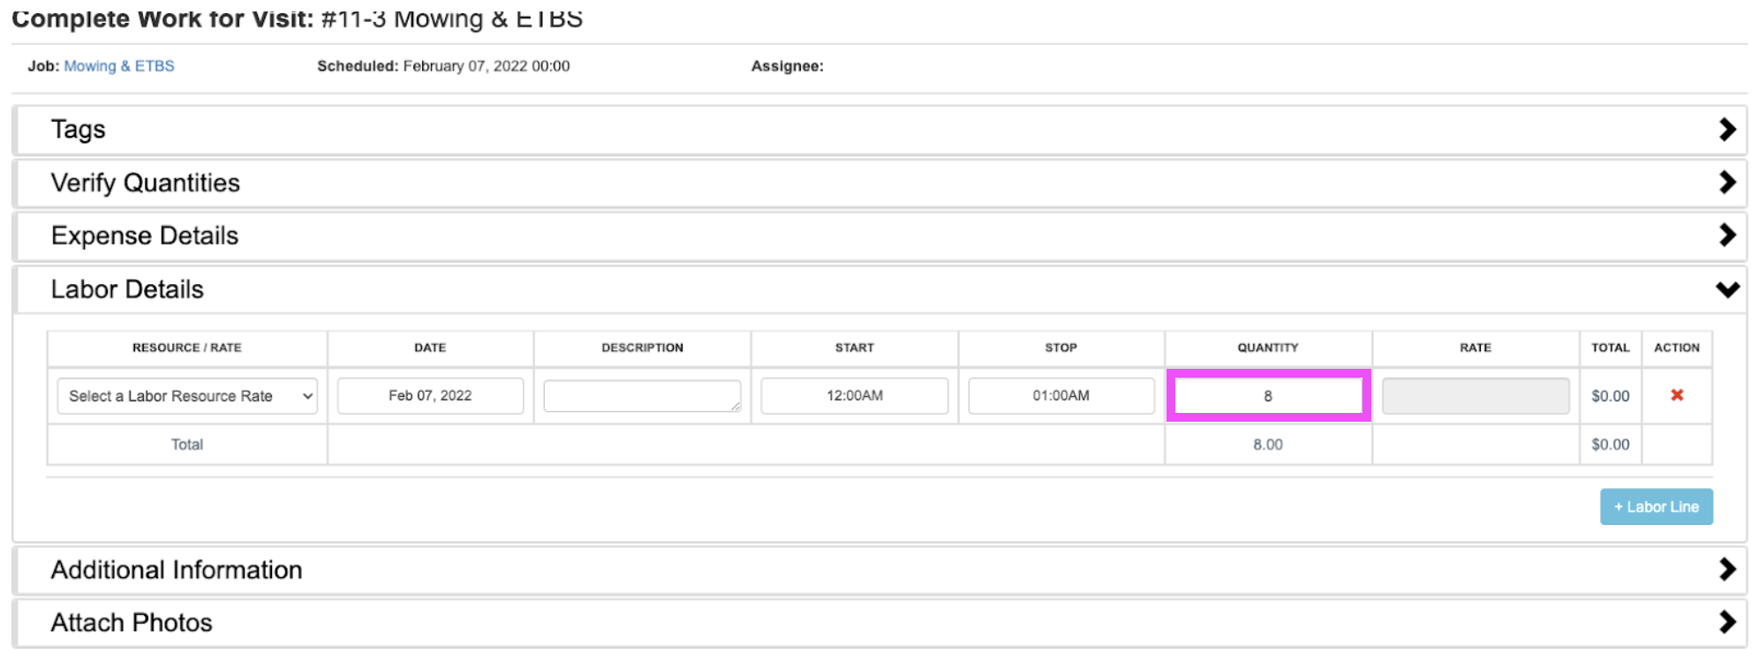Screen dimensions: 1759x660
Task: Expand Verify Quantities chevron arrow
Action: point(1727,183)
